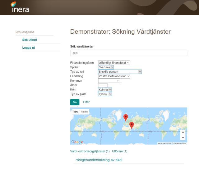Open the Sök utbud link
Screen dimensions: 199x173
pyautogui.click(x=30, y=40)
